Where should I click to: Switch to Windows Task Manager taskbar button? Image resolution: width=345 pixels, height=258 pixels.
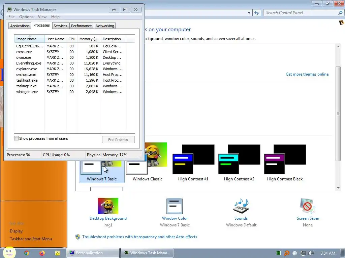pos(147,253)
